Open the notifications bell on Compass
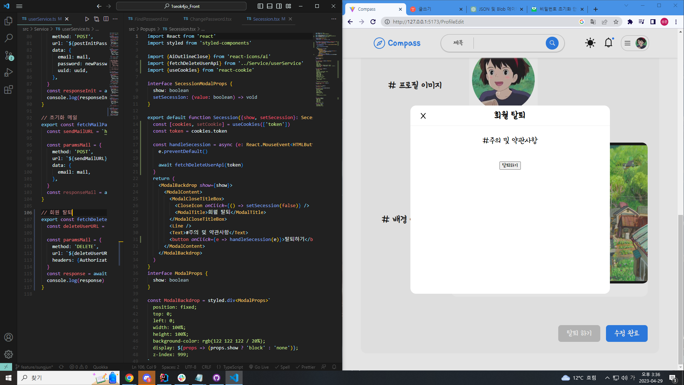684x385 pixels. (x=608, y=43)
